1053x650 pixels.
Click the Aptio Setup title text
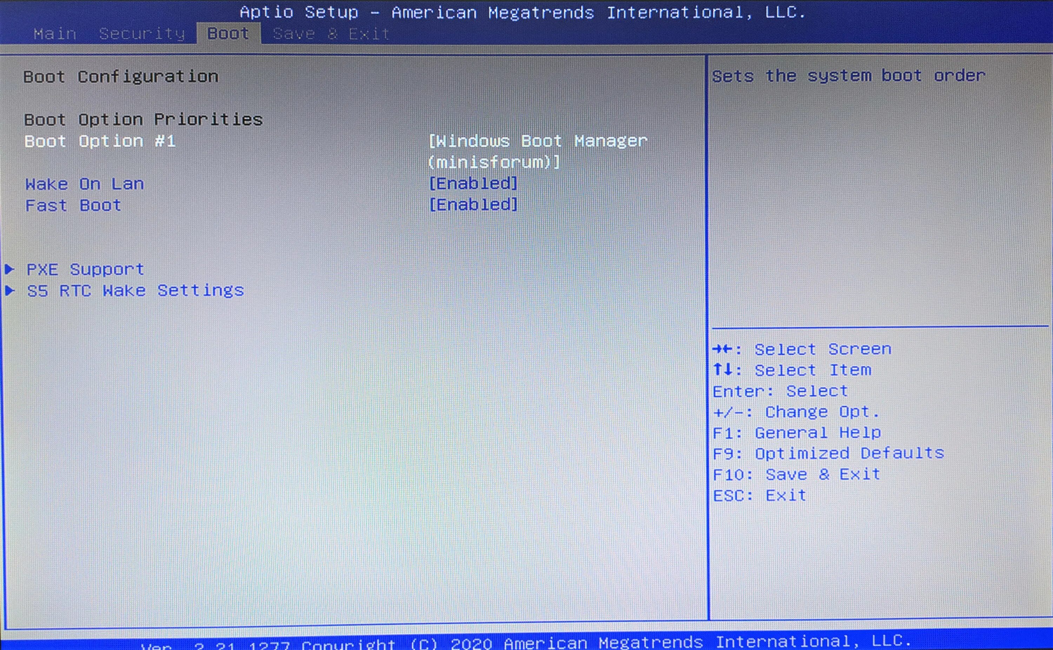tap(522, 12)
